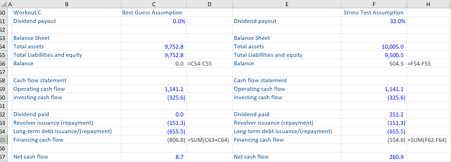Select column C header
This screenshot has height=162, width=451.
pos(154,4)
